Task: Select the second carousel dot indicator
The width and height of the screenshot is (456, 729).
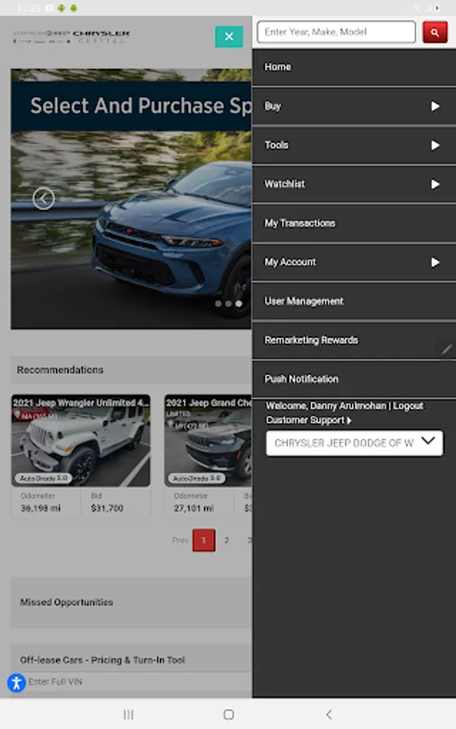Action: (x=228, y=304)
